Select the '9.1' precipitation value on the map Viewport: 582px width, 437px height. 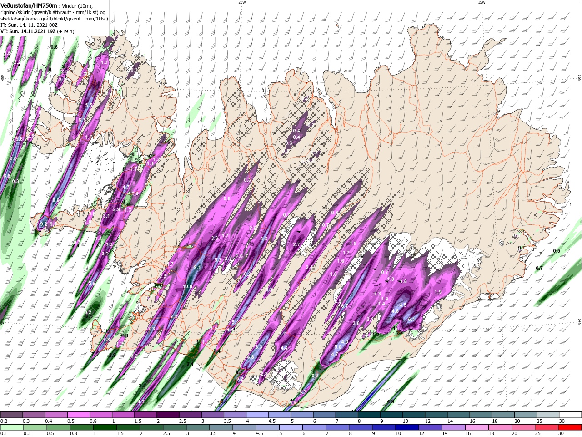tap(197, 267)
